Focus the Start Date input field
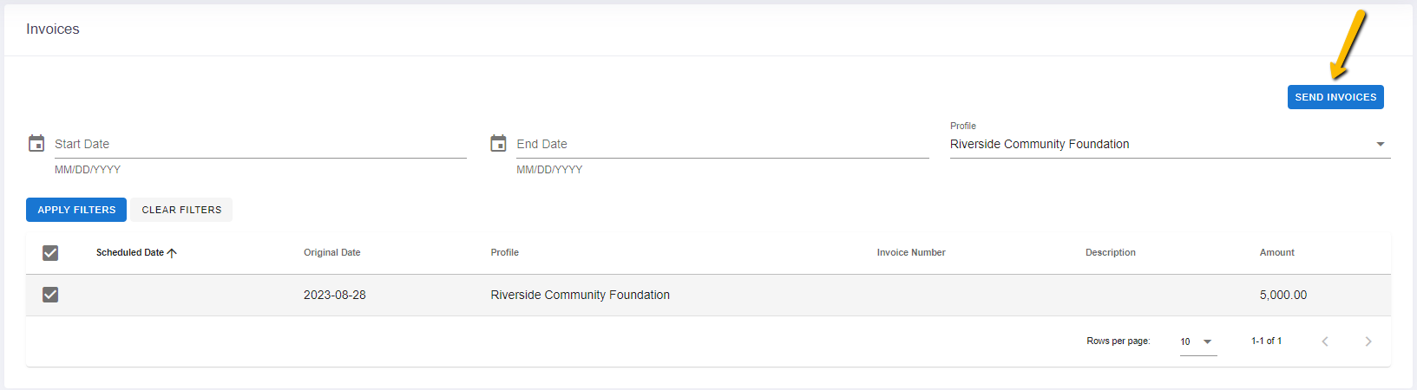The height and width of the screenshot is (390, 1417). tap(260, 144)
